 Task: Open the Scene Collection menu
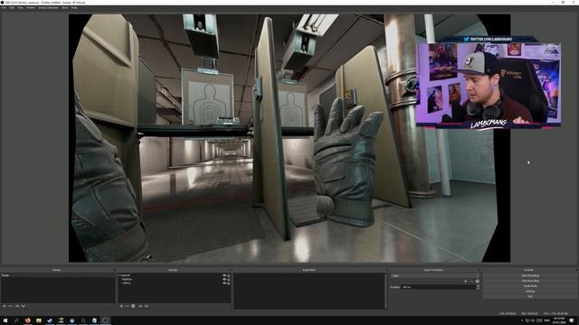tap(48, 8)
